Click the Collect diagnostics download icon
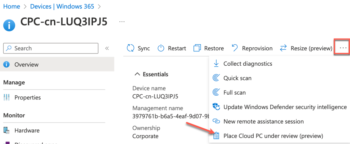 tap(216, 64)
